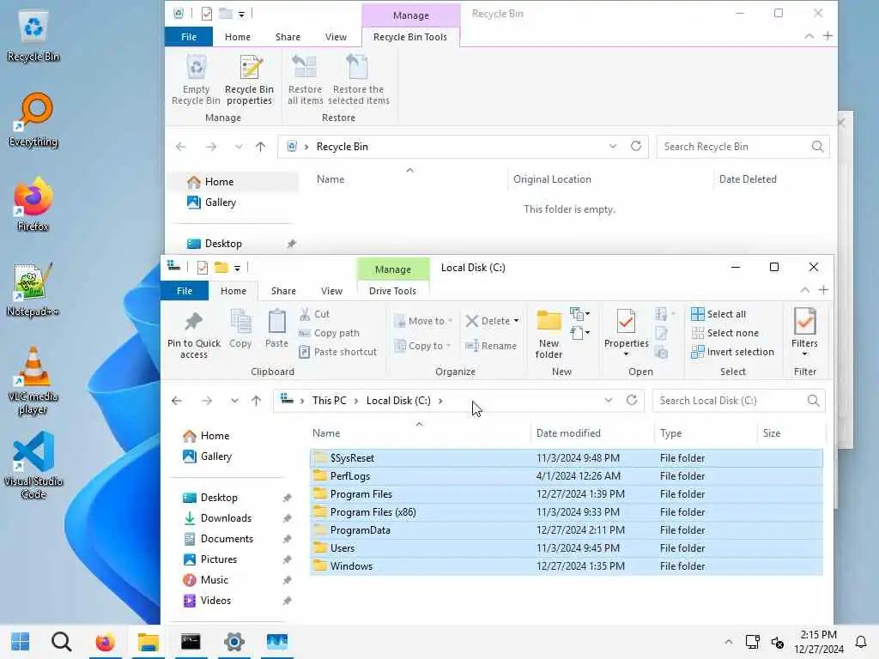The height and width of the screenshot is (659, 879).
Task: Open Gallery in Local Disk sidebar
Action: (x=215, y=456)
